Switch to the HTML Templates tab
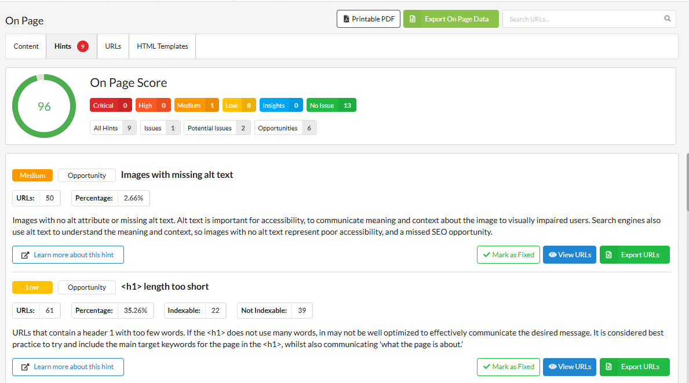This screenshot has height=383, width=689. (x=162, y=46)
